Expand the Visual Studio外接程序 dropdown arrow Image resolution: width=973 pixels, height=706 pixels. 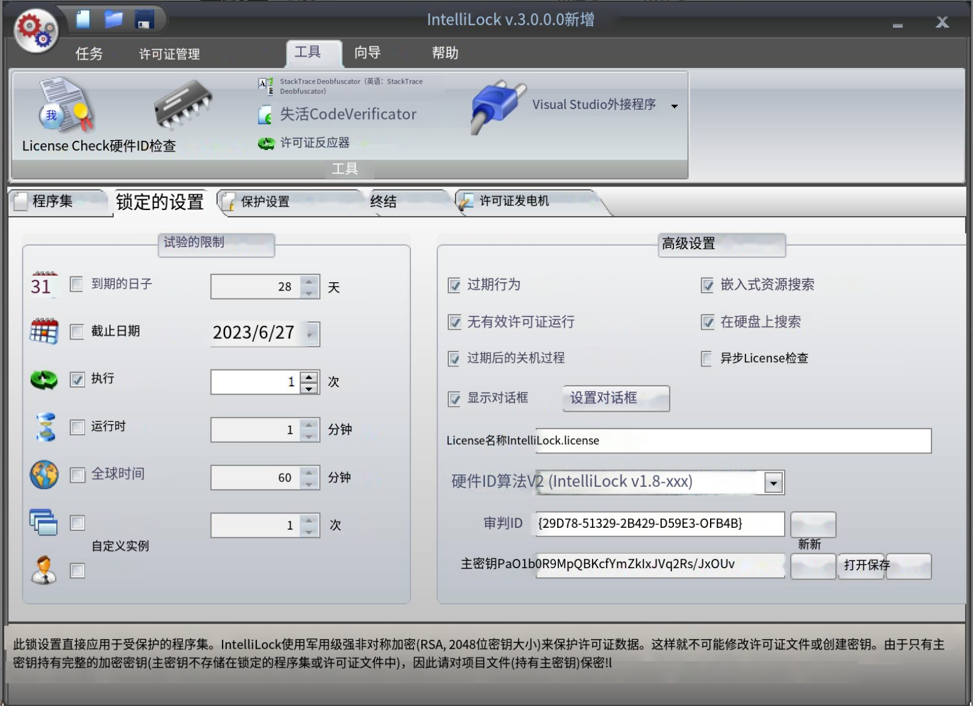[675, 106]
